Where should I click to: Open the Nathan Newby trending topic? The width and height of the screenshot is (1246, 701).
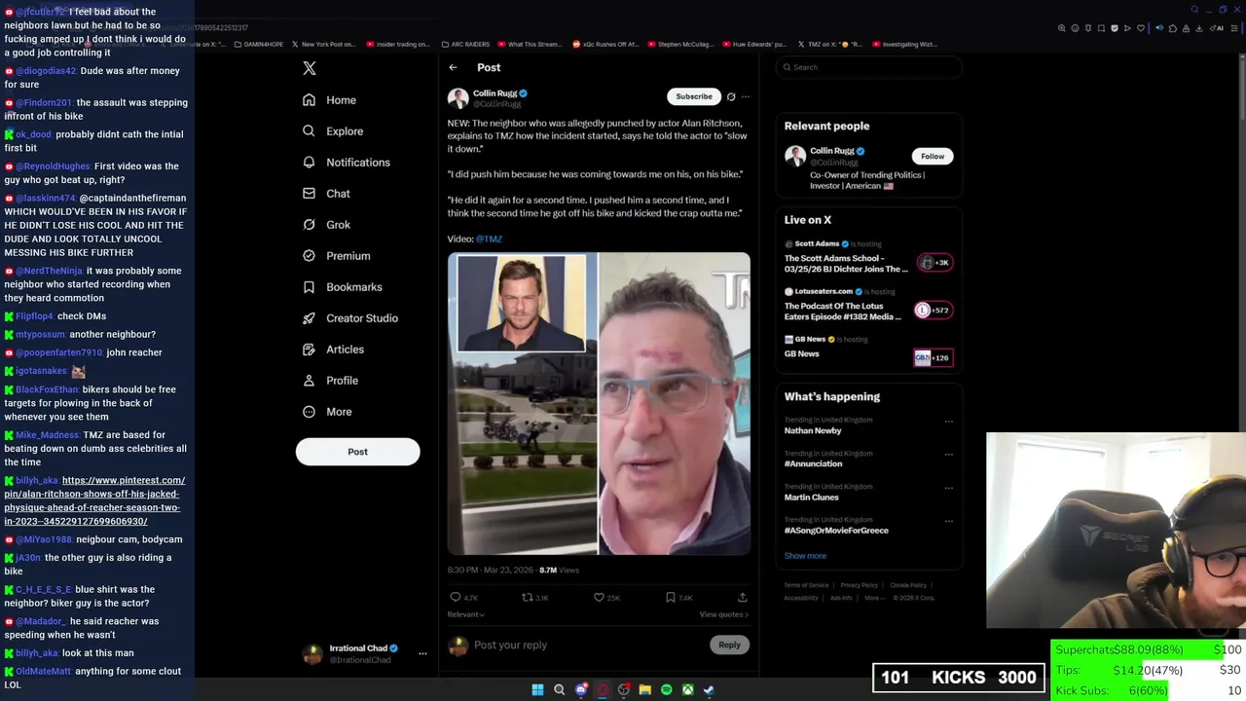(x=813, y=430)
